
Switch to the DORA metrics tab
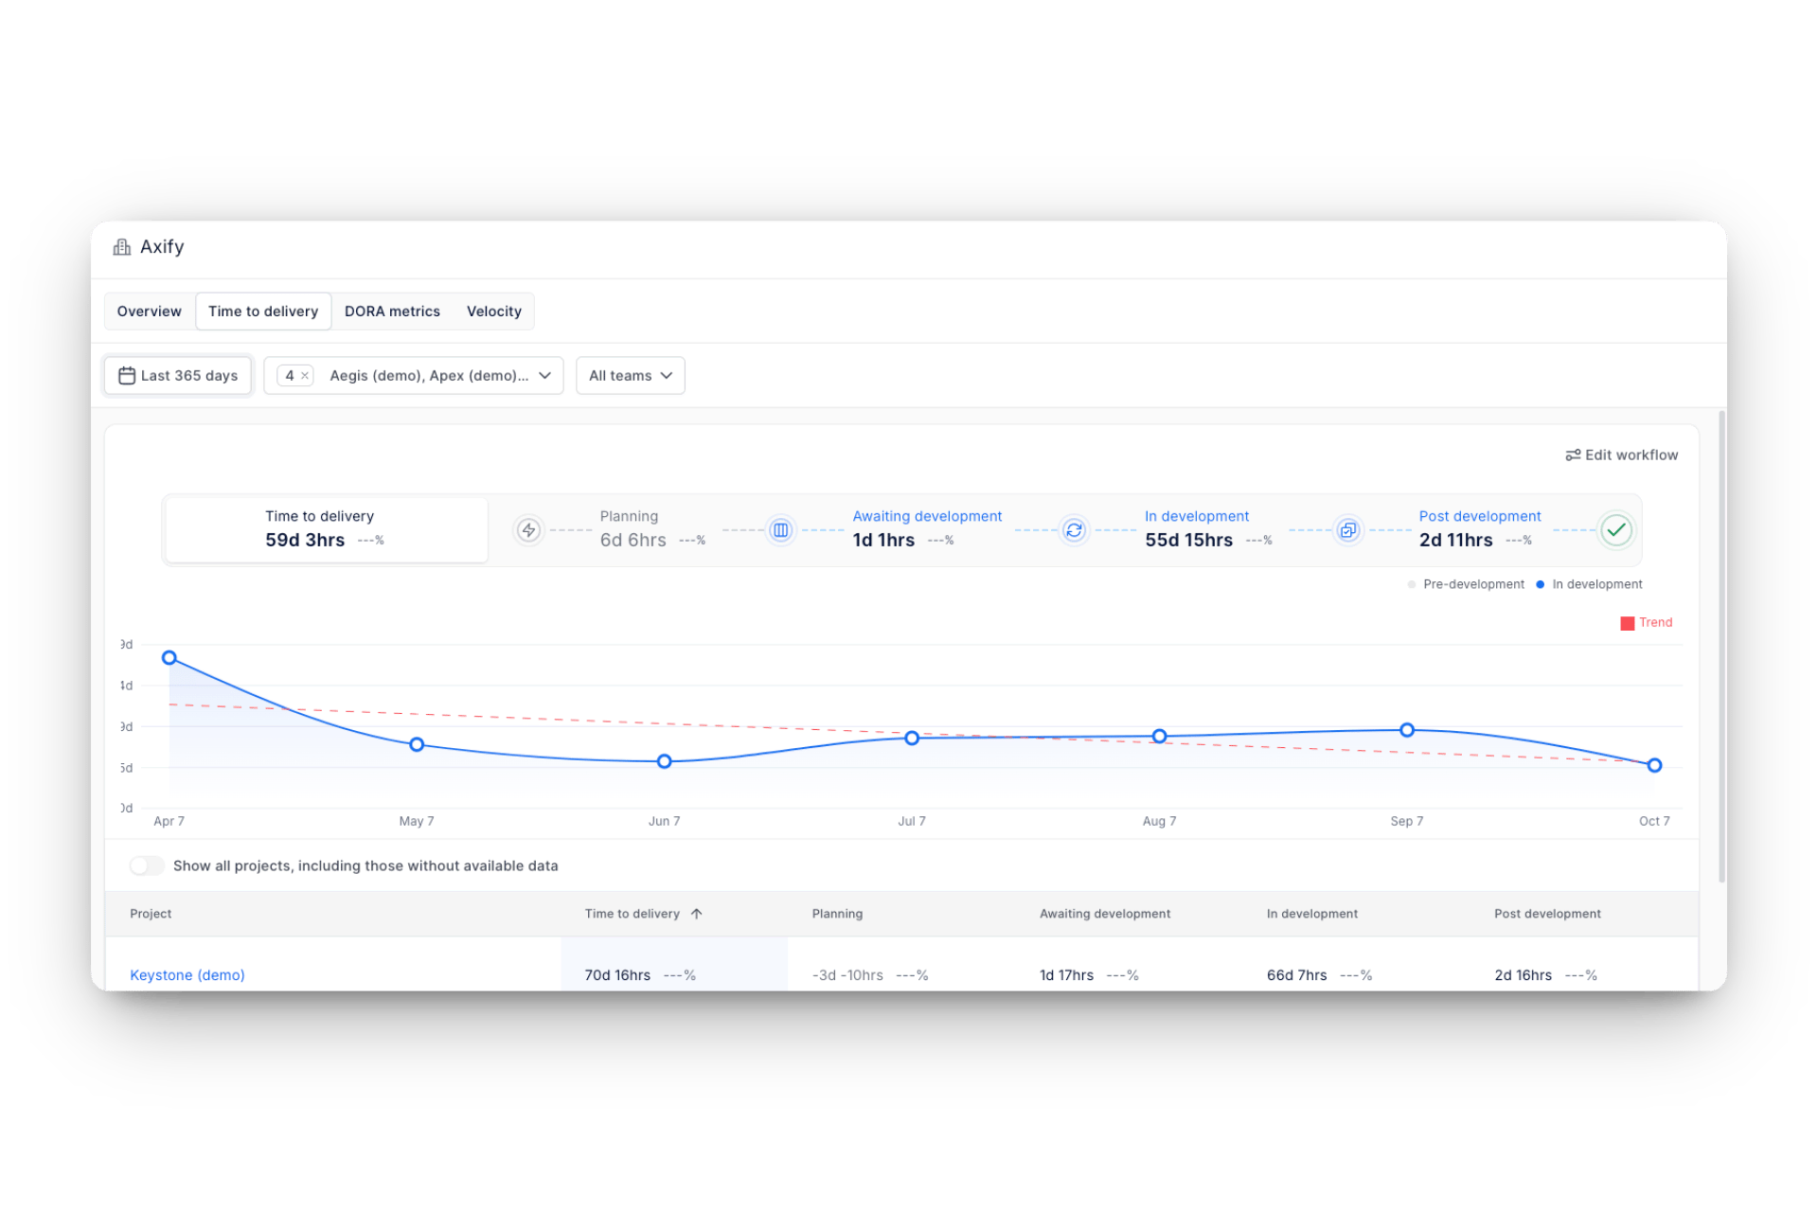pos(392,311)
